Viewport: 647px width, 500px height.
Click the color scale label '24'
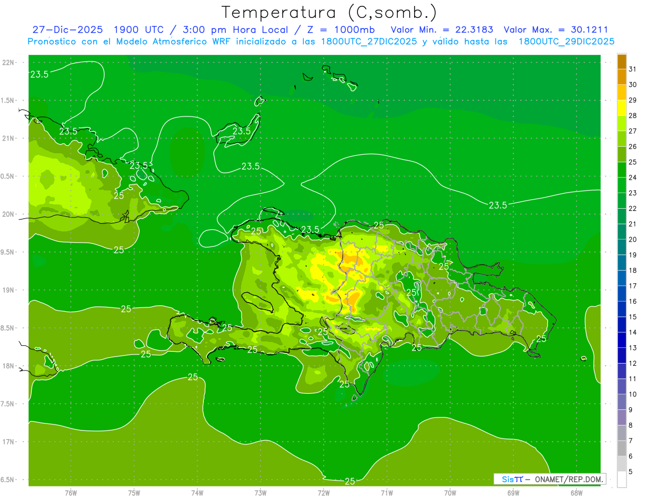click(x=632, y=177)
